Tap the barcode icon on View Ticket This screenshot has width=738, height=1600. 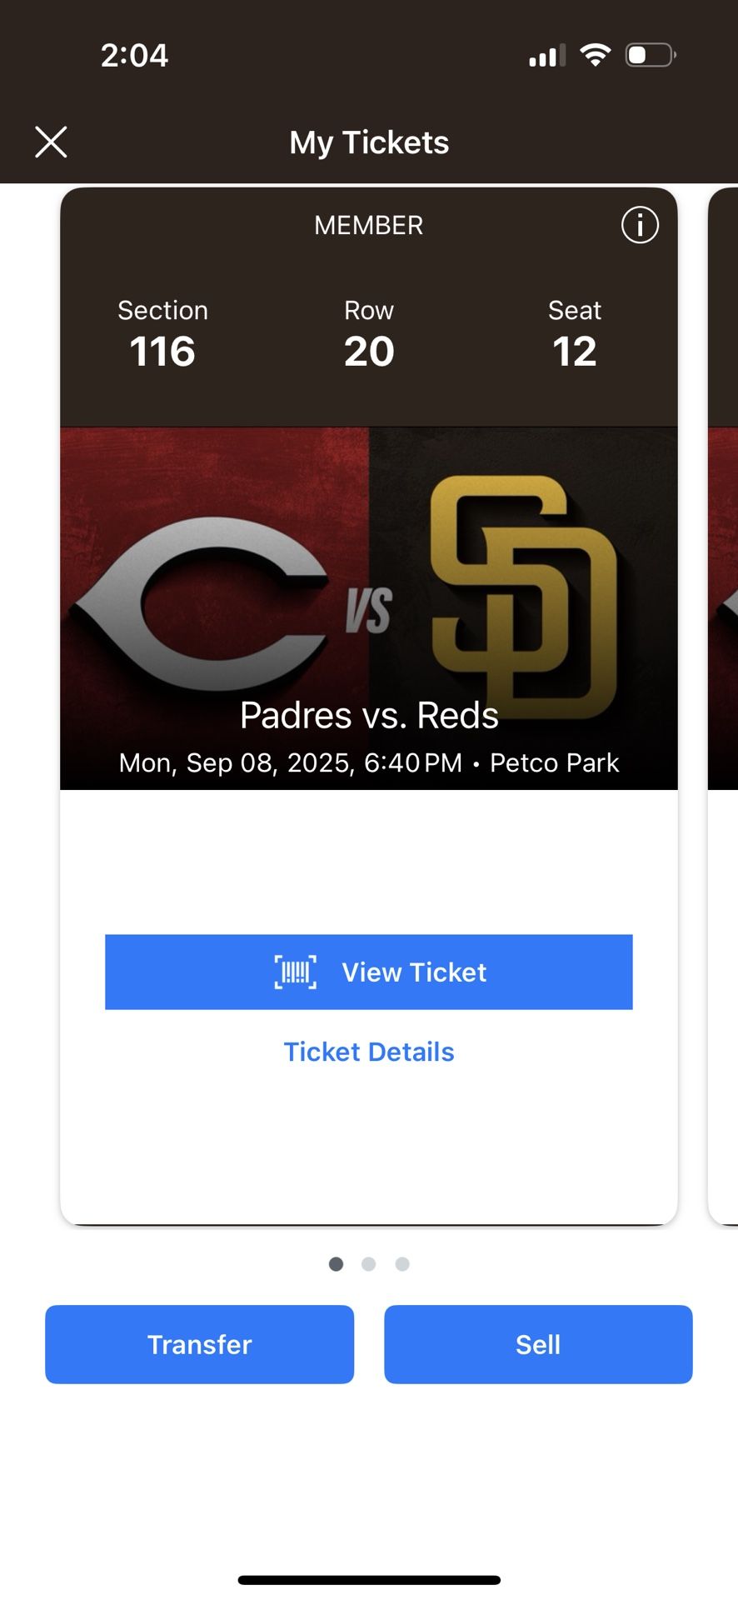point(296,972)
